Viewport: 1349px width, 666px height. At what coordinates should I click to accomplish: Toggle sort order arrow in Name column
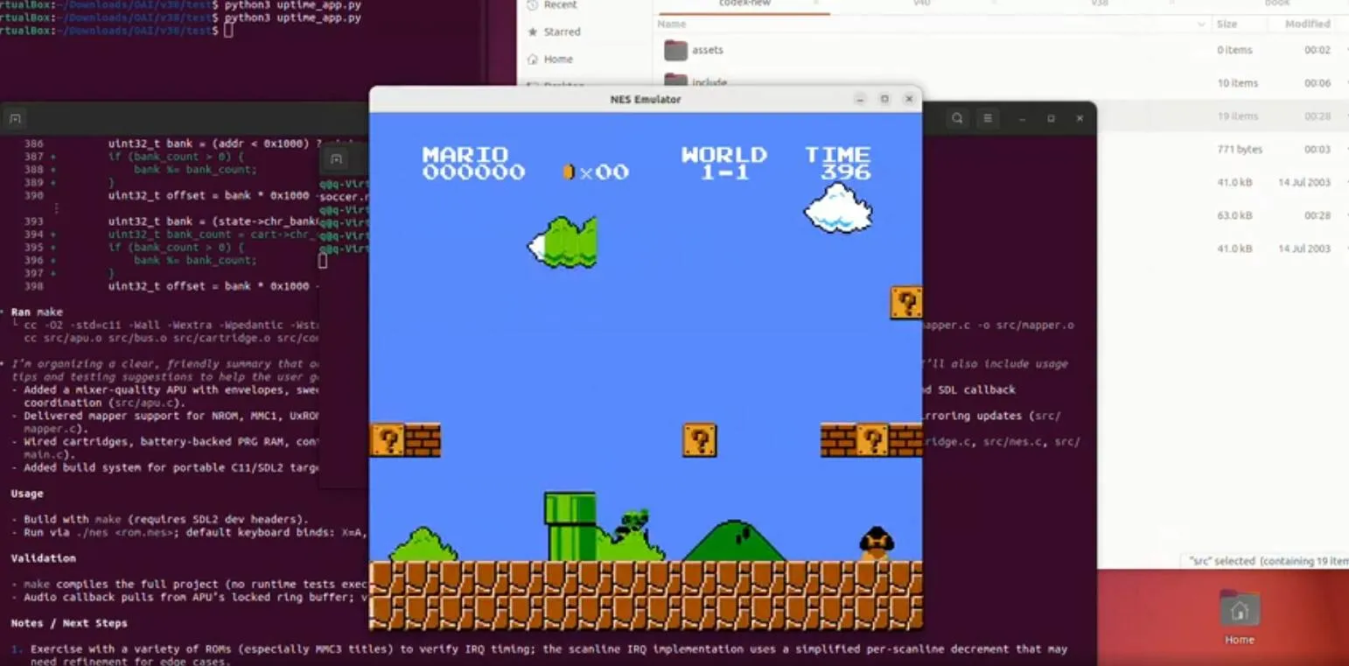point(1202,24)
